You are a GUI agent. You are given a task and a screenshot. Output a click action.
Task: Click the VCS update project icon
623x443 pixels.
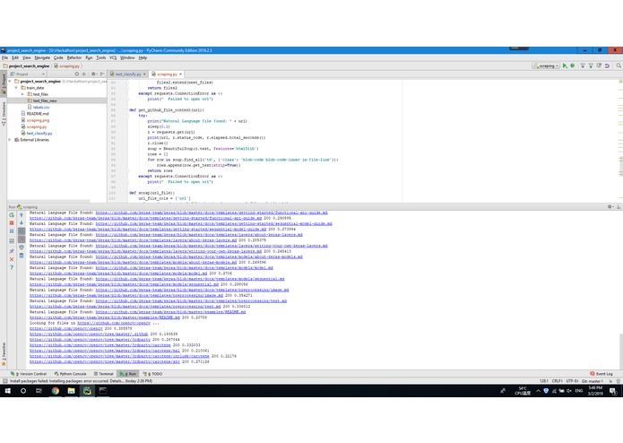(x=583, y=66)
